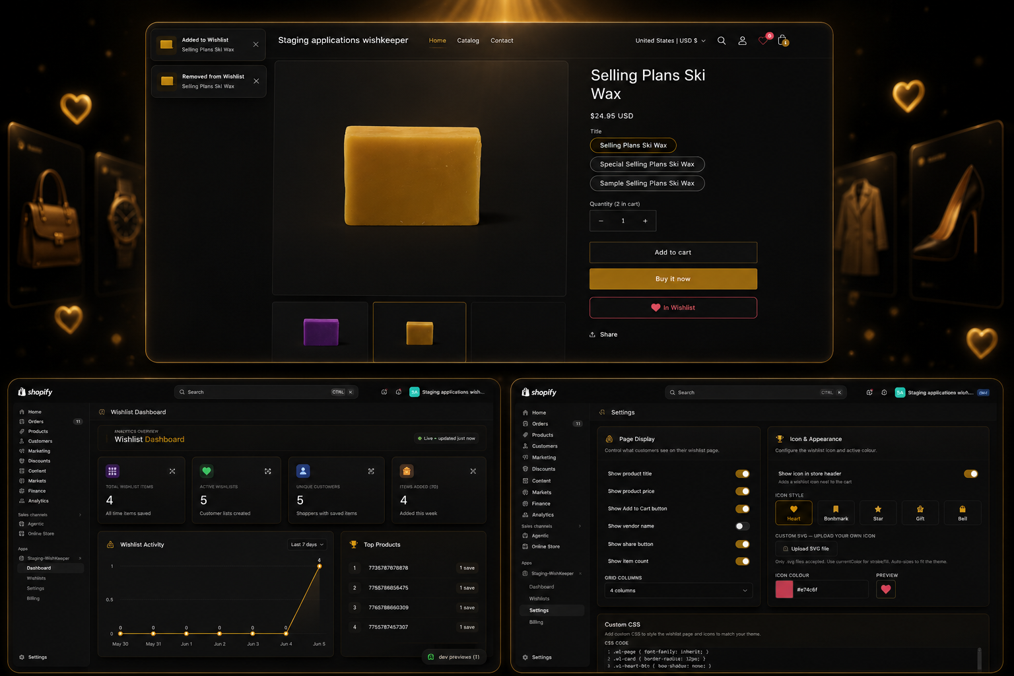Increase quantity with the plus stepper
1014x676 pixels.
[645, 221]
